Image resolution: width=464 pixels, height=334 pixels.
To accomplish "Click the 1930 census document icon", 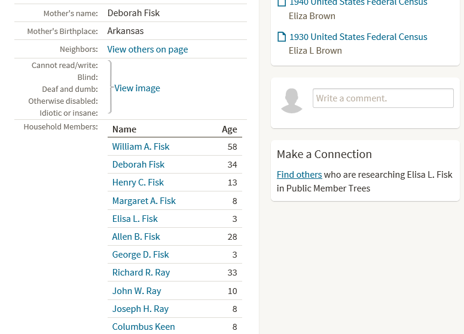I will tap(282, 36).
